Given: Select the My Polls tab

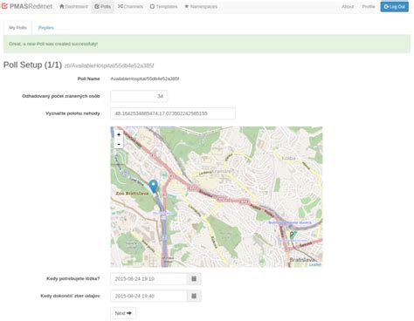Looking at the screenshot, I should coord(17,28).
